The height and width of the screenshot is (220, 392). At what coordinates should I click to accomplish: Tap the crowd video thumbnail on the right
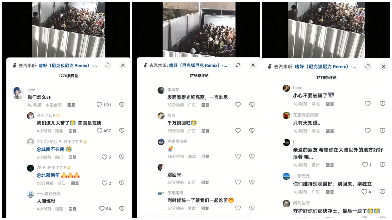click(326, 30)
